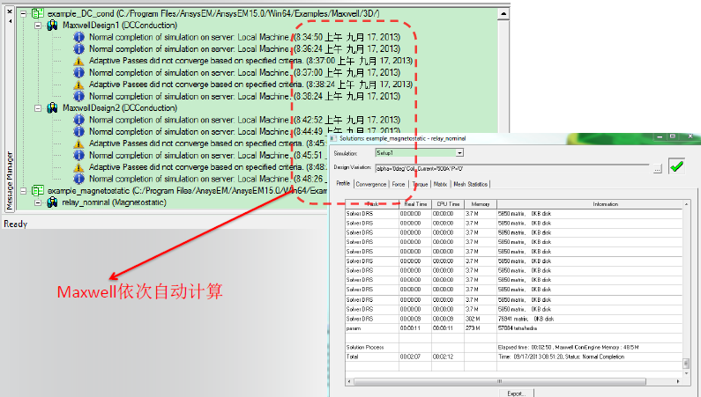This screenshot has height=397, width=701.
Task: Click the '302 M' memory cell
Action: 481,319
